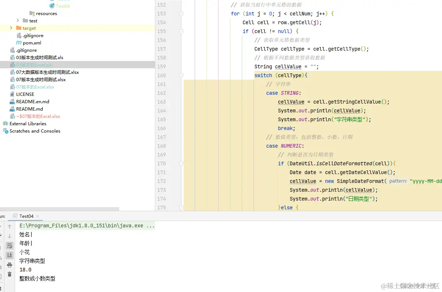Select the resources folder
Screen dimensions: 442x292
[46, 14]
